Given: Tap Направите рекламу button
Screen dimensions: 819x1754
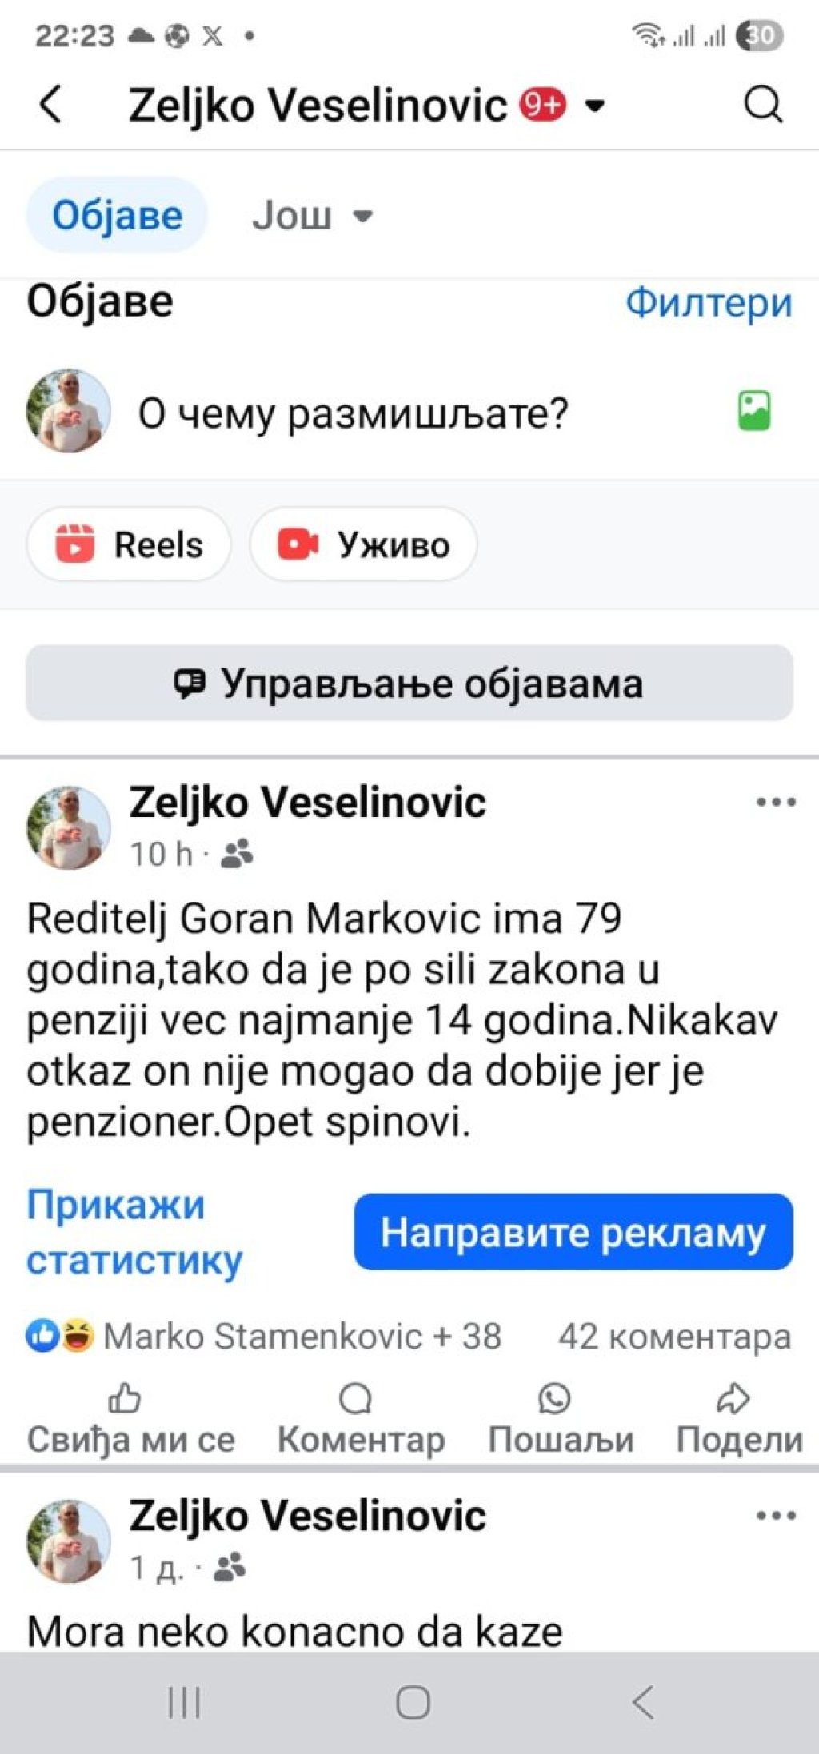Looking at the screenshot, I should pos(573,1232).
